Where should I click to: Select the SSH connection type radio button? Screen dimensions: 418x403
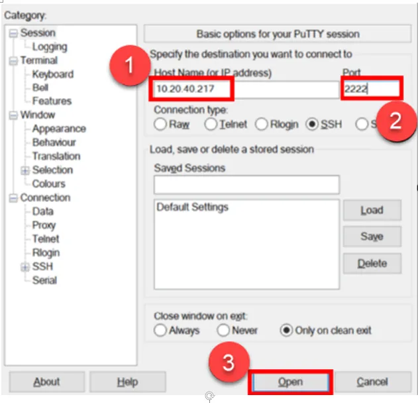click(311, 124)
